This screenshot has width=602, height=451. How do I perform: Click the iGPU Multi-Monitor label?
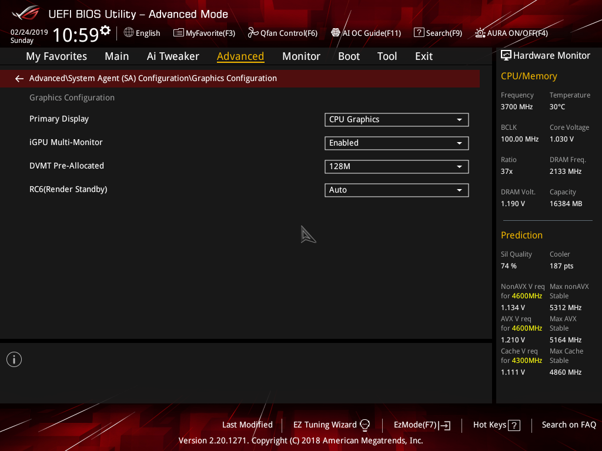tap(66, 142)
